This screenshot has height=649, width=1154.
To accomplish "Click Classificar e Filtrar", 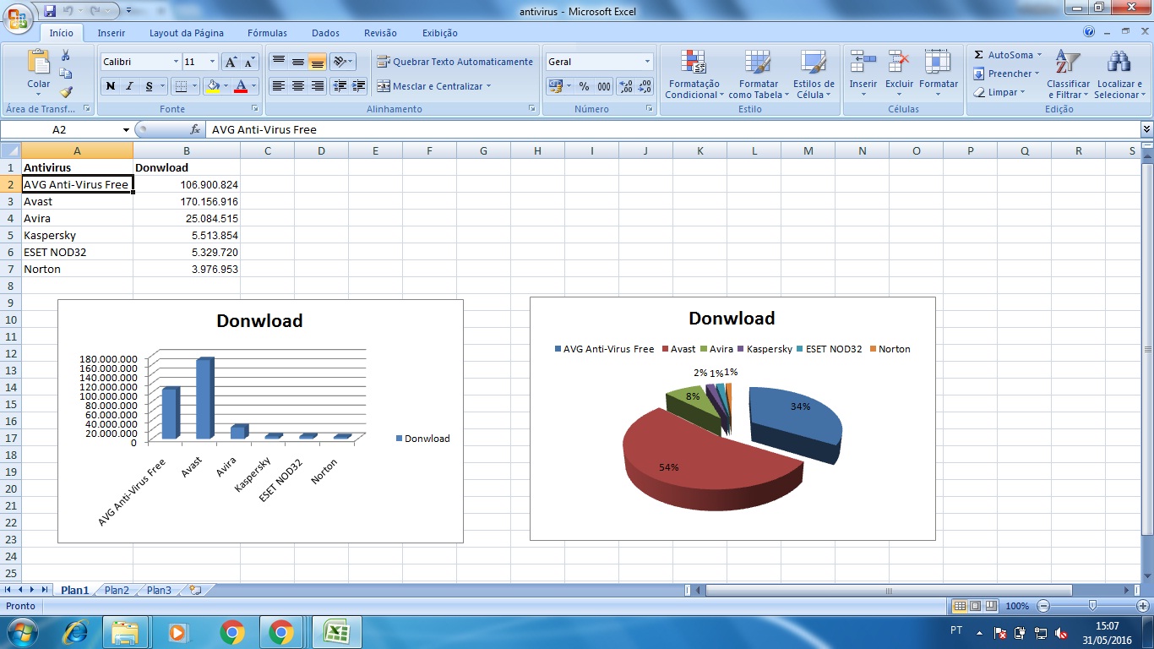I will (1068, 74).
